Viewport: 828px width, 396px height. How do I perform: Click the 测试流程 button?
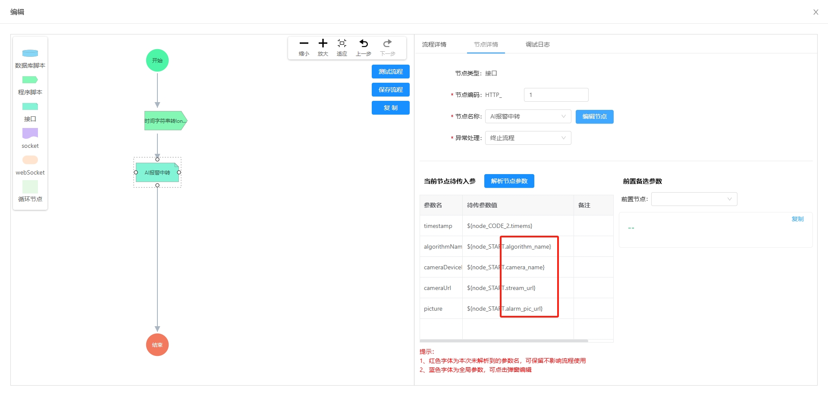[391, 72]
